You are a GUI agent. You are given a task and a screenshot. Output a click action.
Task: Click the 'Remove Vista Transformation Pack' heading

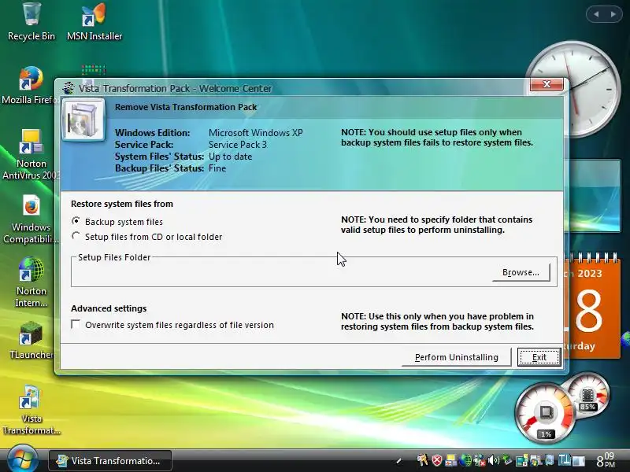[x=186, y=107]
